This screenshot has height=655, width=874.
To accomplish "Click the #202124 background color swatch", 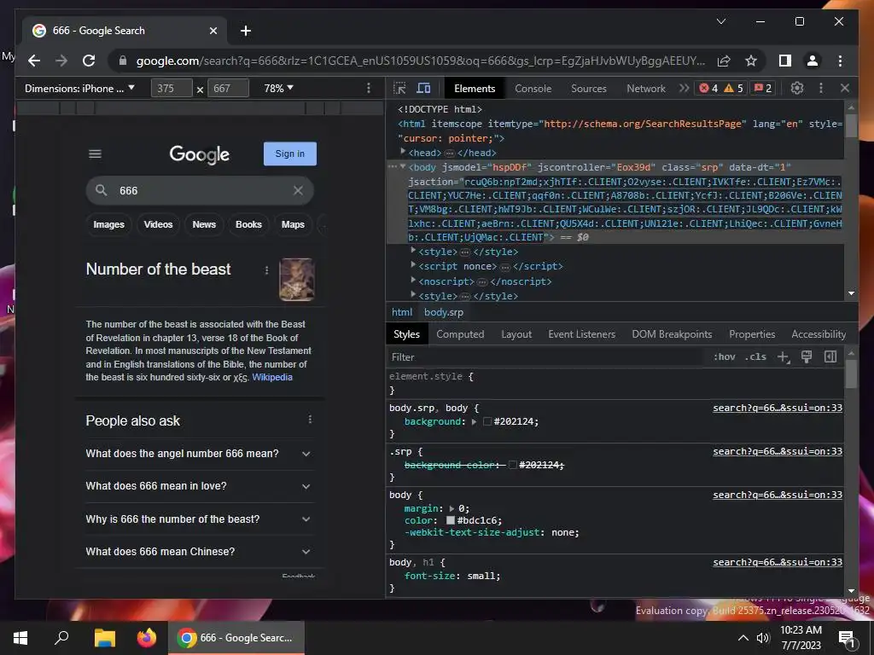I will click(x=487, y=421).
